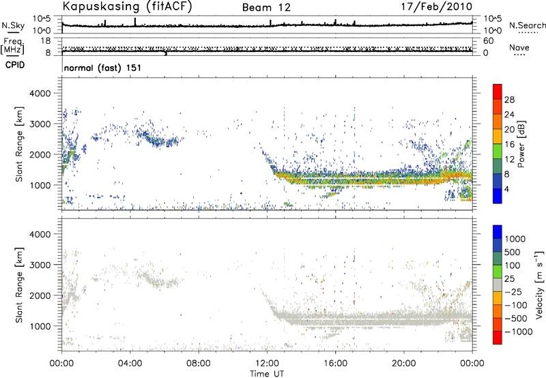This screenshot has height=378, width=546.
Task: Click the '3000' tick of velocity panel axis
Action: (x=40, y=265)
